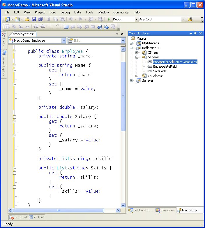Image resolution: width=205 pixels, height=228 pixels.
Task: Open the Debug configuration dropdown
Action: point(136,19)
